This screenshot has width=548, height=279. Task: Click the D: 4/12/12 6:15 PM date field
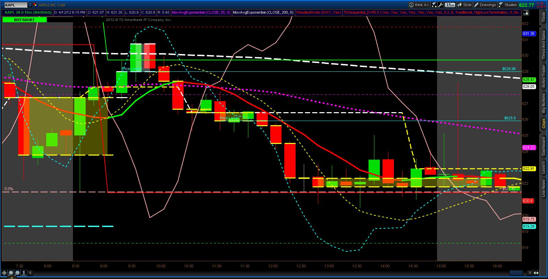point(70,13)
